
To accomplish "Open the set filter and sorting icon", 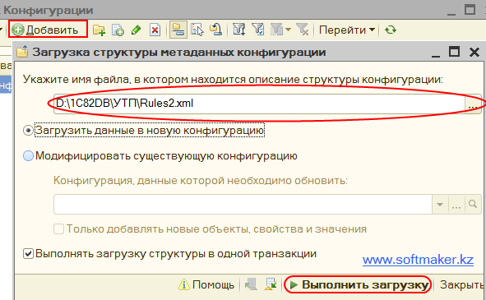I will tap(239, 30).
